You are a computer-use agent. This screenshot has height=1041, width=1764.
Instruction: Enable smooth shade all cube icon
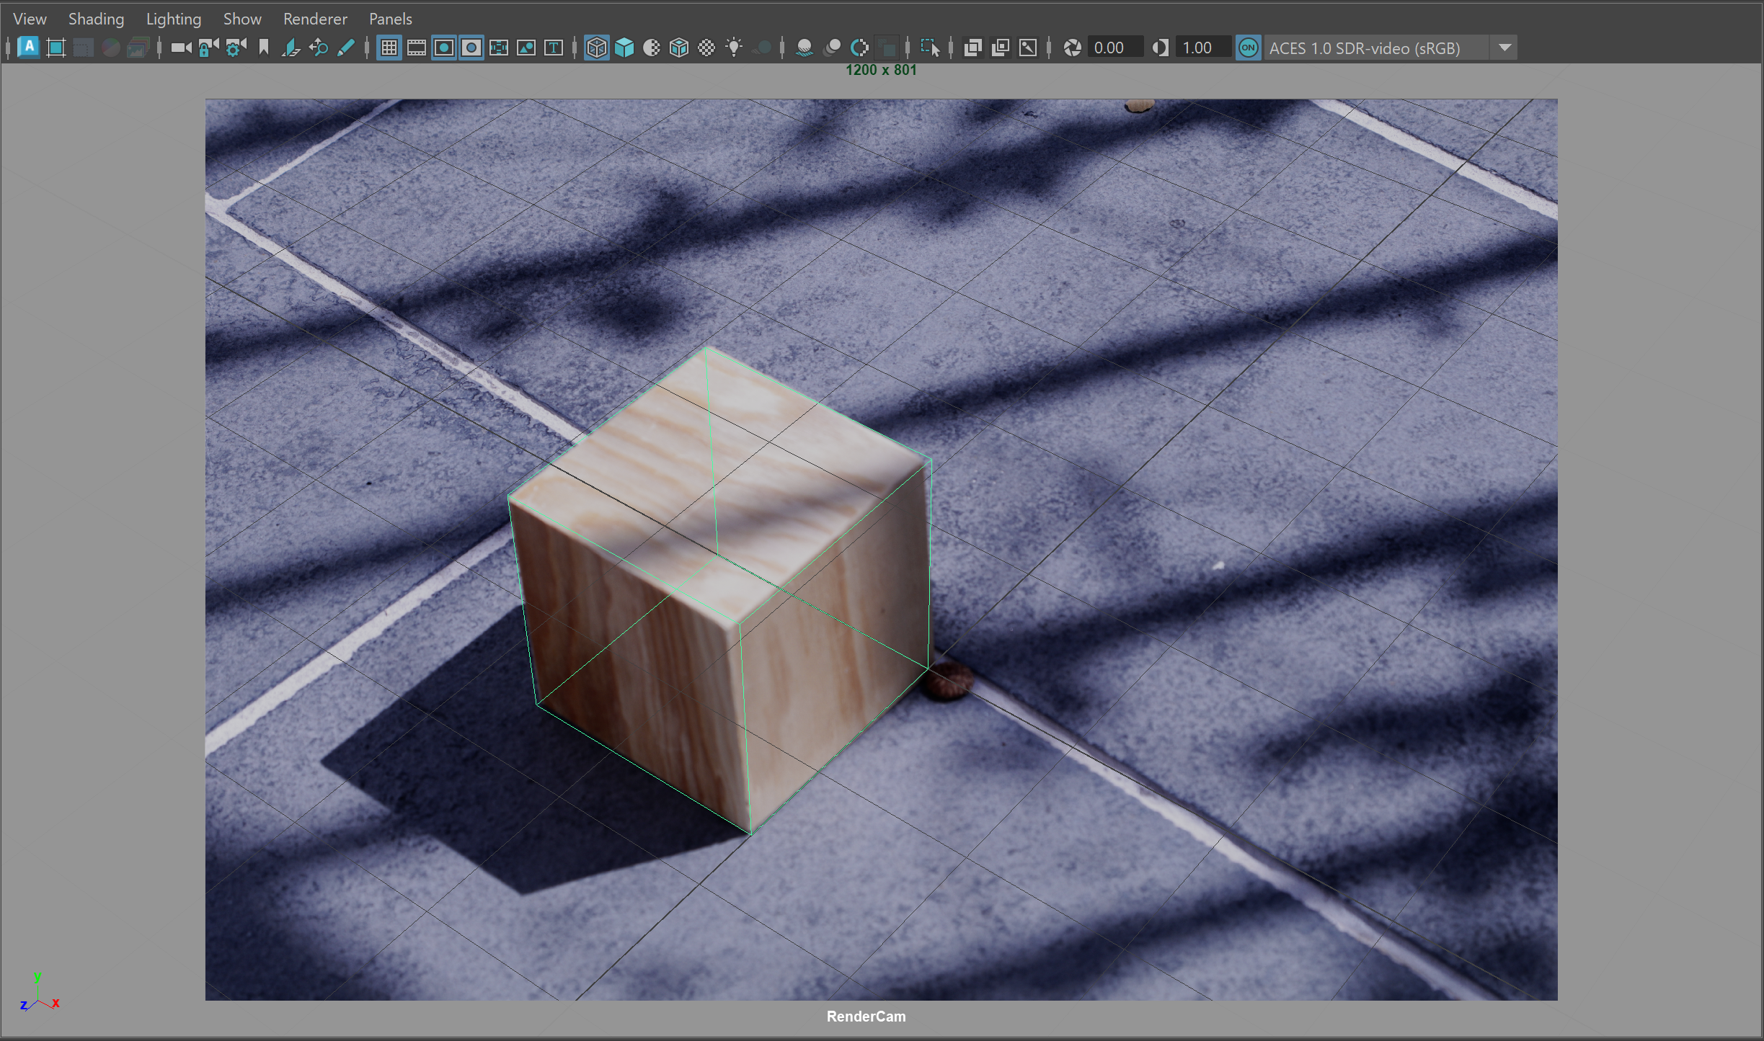(624, 48)
